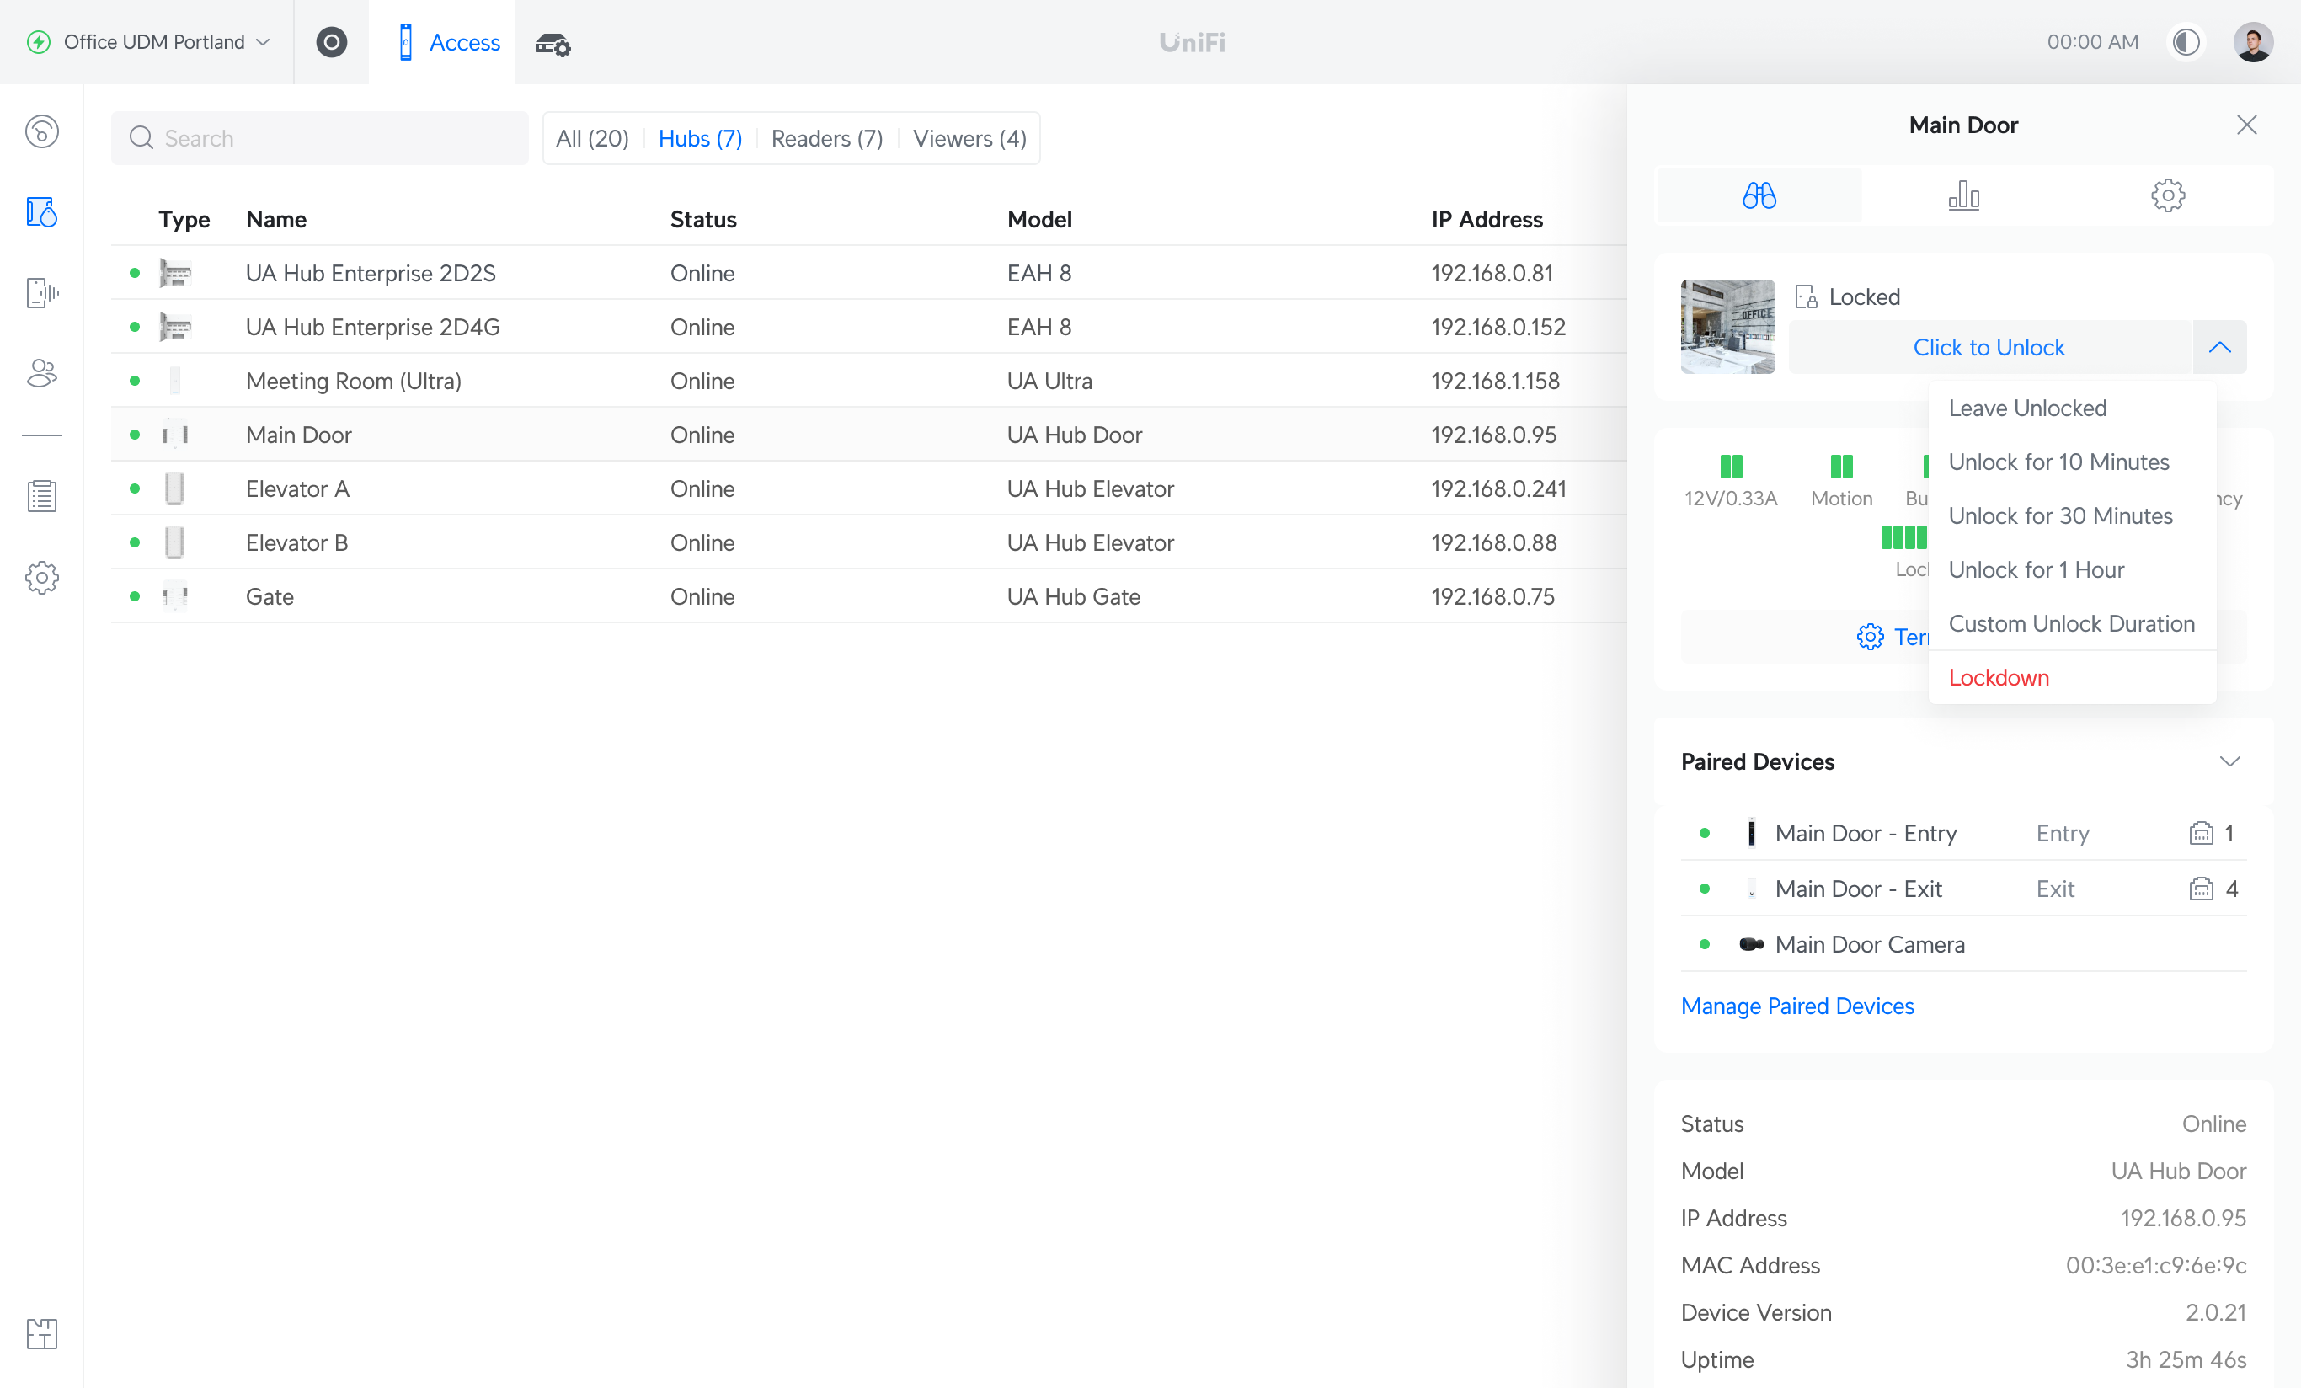Viewport: 2301px width, 1388px height.
Task: Open the Access application tab
Action: 441,42
